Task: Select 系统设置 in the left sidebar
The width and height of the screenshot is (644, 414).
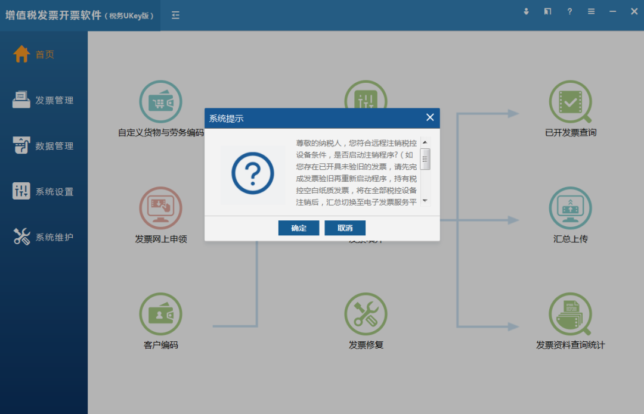Action: tap(42, 191)
